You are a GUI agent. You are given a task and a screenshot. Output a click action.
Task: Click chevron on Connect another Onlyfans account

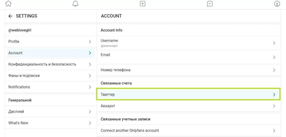(274, 130)
